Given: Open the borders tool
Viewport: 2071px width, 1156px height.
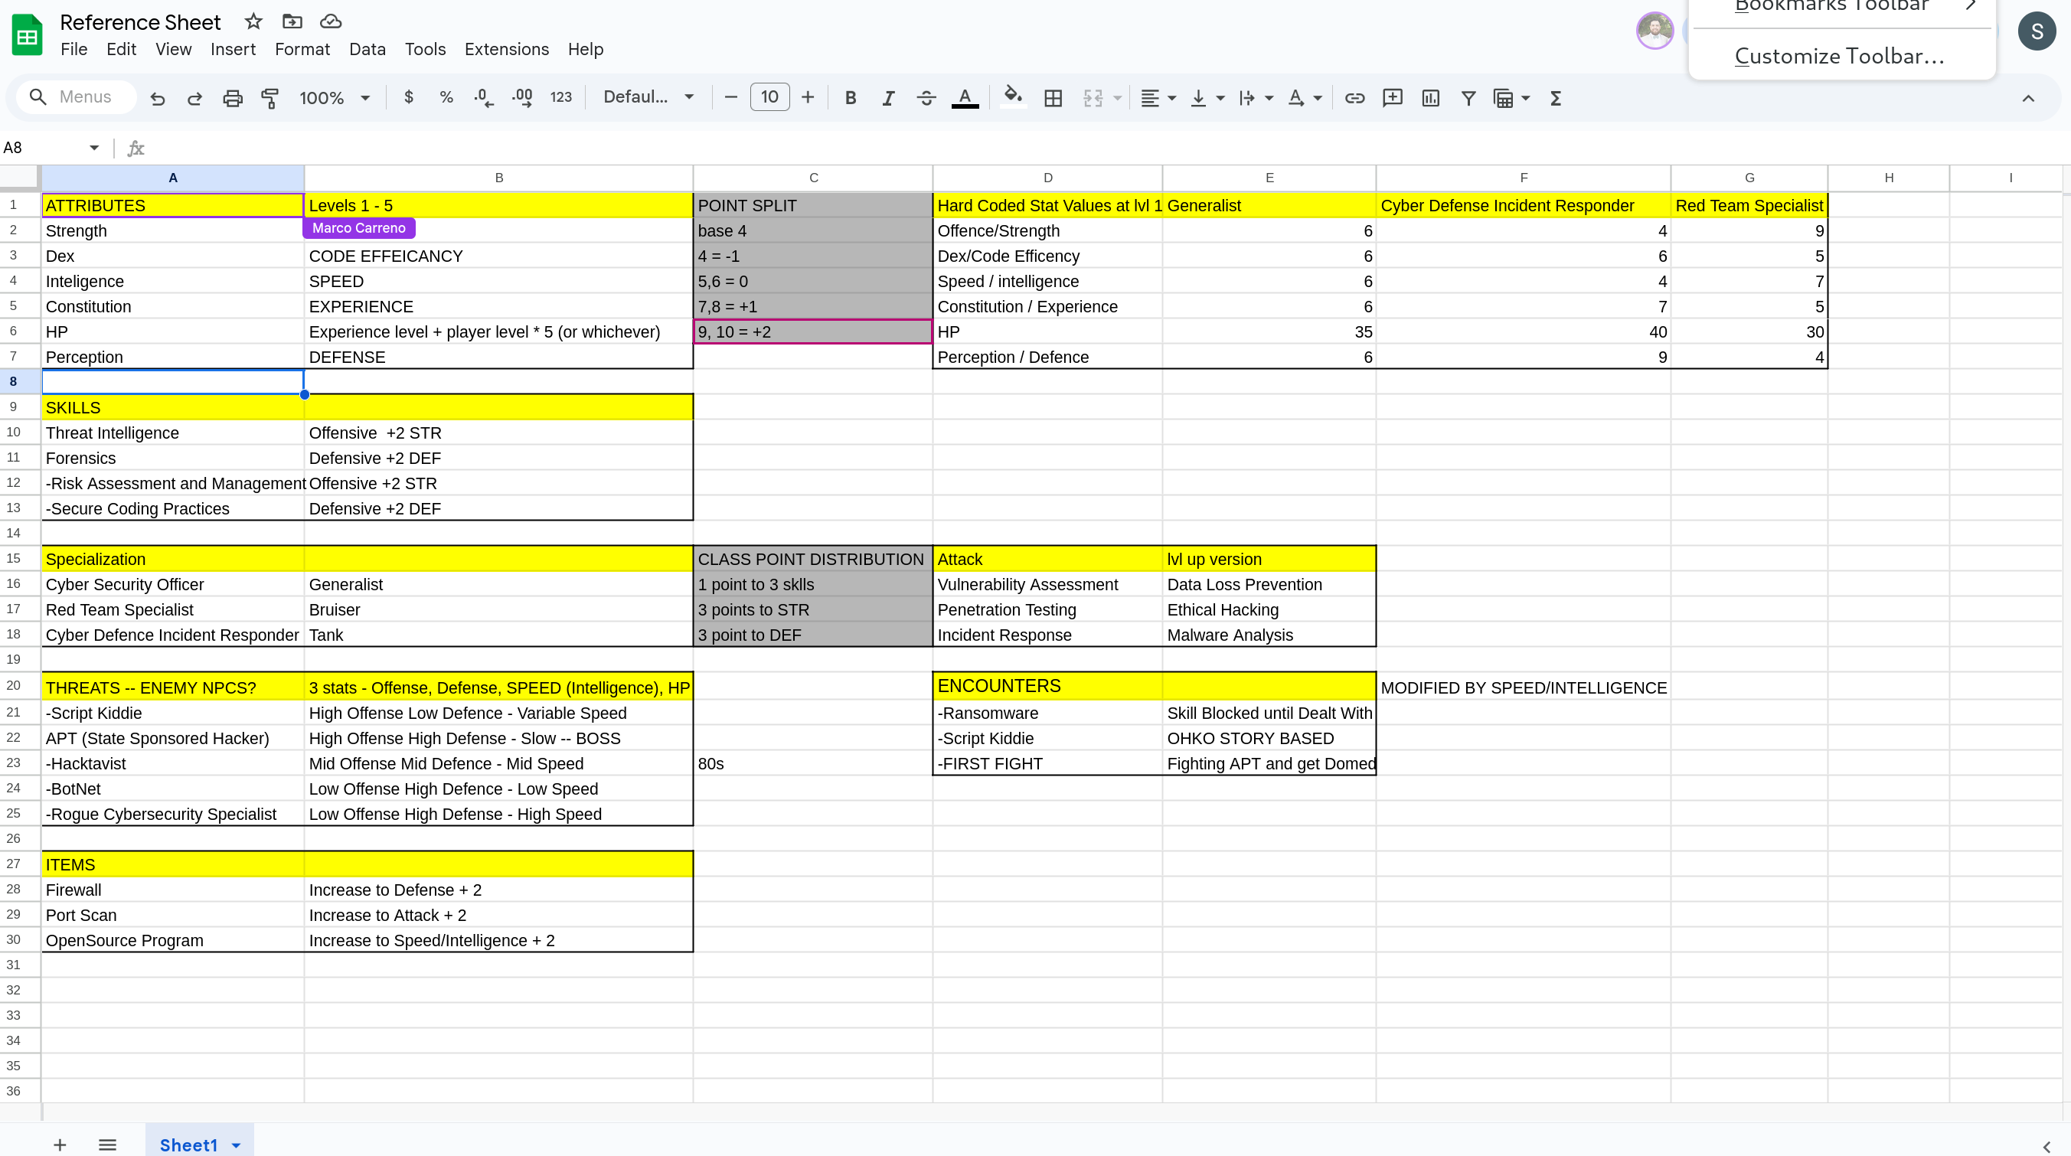Looking at the screenshot, I should [1053, 98].
